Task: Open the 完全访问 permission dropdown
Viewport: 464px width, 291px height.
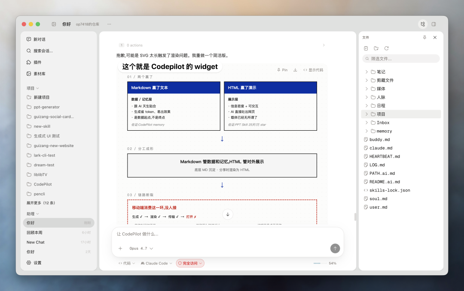Action: coord(190,263)
